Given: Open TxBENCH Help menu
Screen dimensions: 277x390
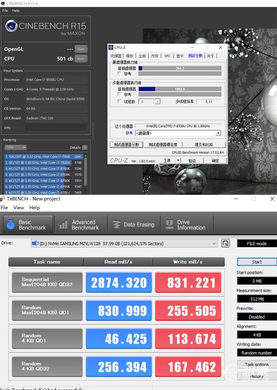Looking at the screenshot, I should tap(34, 208).
